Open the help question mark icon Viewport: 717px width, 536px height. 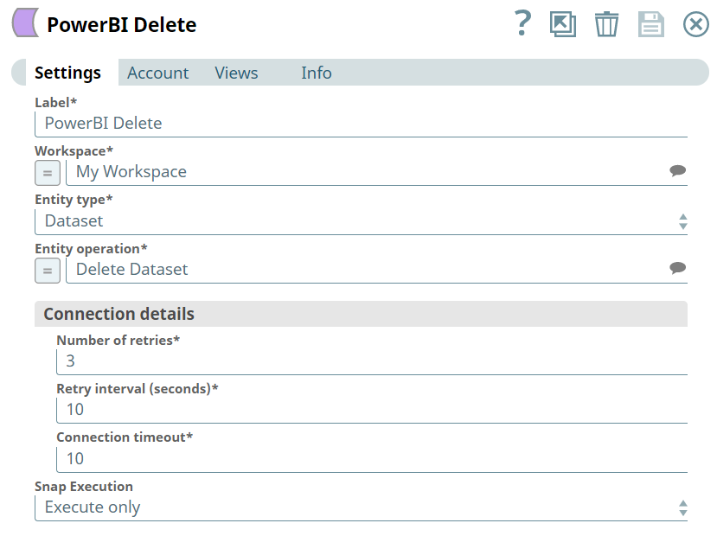[522, 23]
